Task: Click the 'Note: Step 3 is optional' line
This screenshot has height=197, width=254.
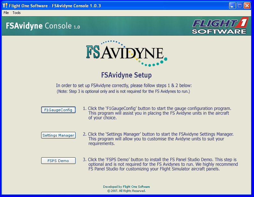Action: tap(123, 91)
